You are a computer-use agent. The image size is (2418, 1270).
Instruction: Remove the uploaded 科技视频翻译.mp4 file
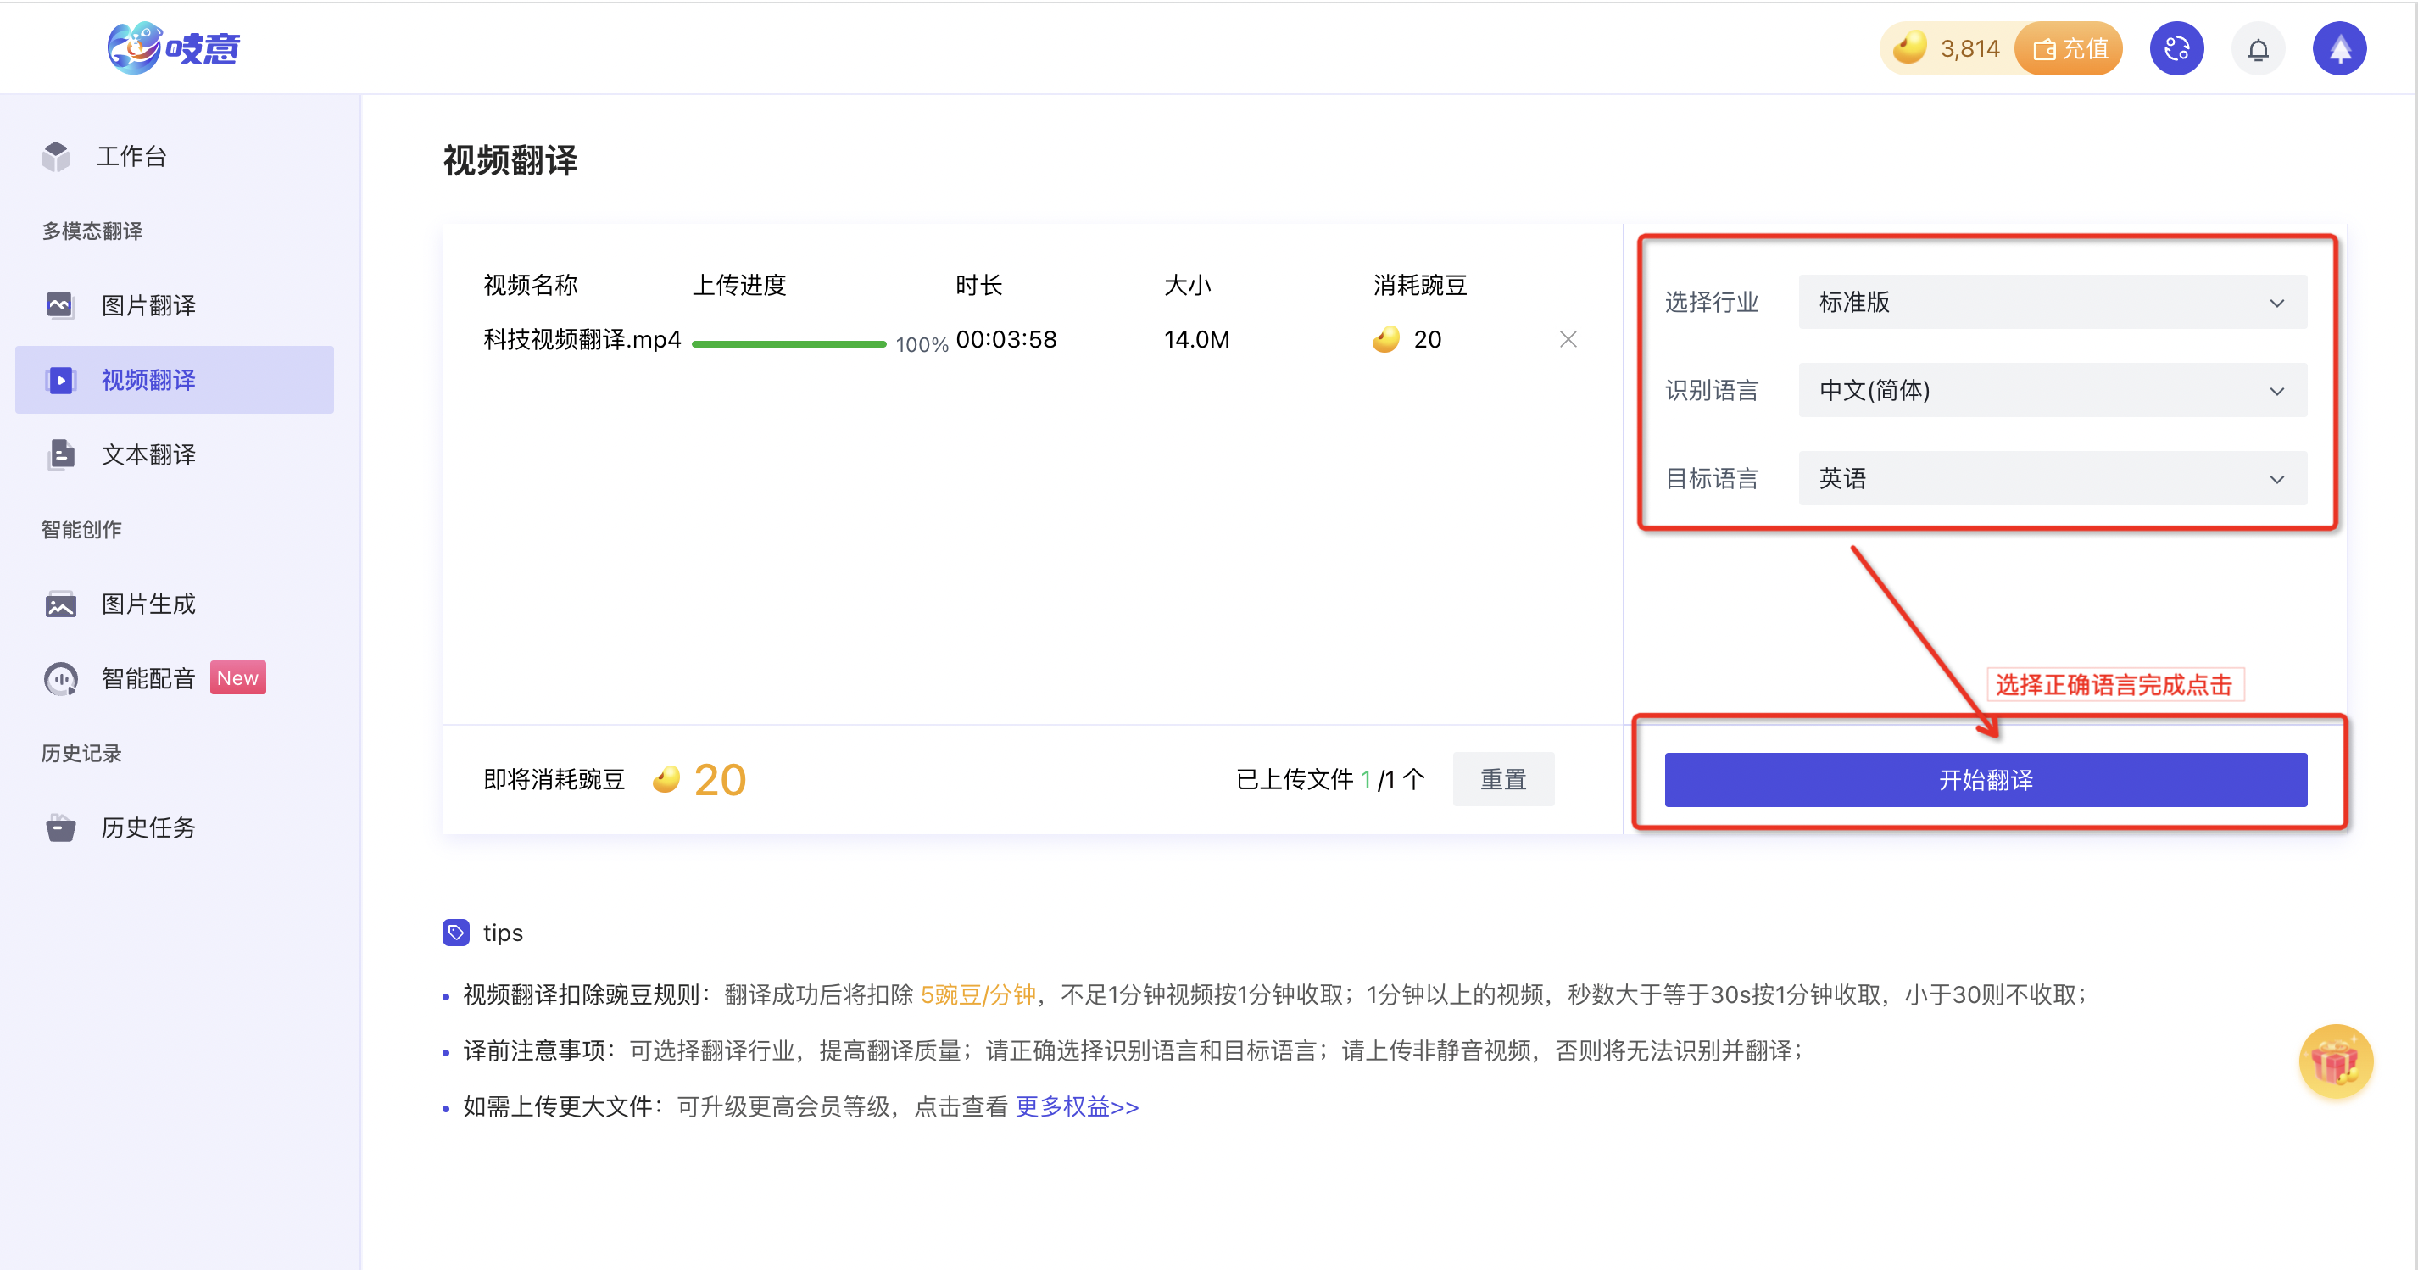coord(1568,339)
